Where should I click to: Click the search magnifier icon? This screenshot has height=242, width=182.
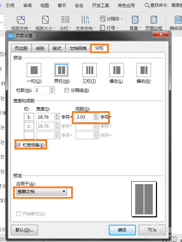147,6
